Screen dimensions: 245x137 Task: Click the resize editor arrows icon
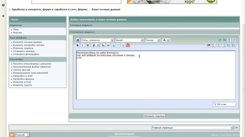(229, 40)
